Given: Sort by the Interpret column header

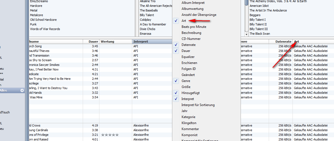Looking at the screenshot, I should [152, 42].
